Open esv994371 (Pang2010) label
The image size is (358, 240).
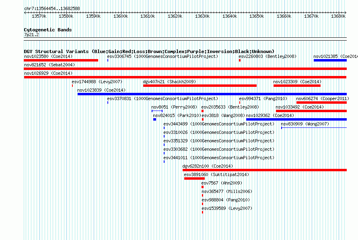coord(263,98)
